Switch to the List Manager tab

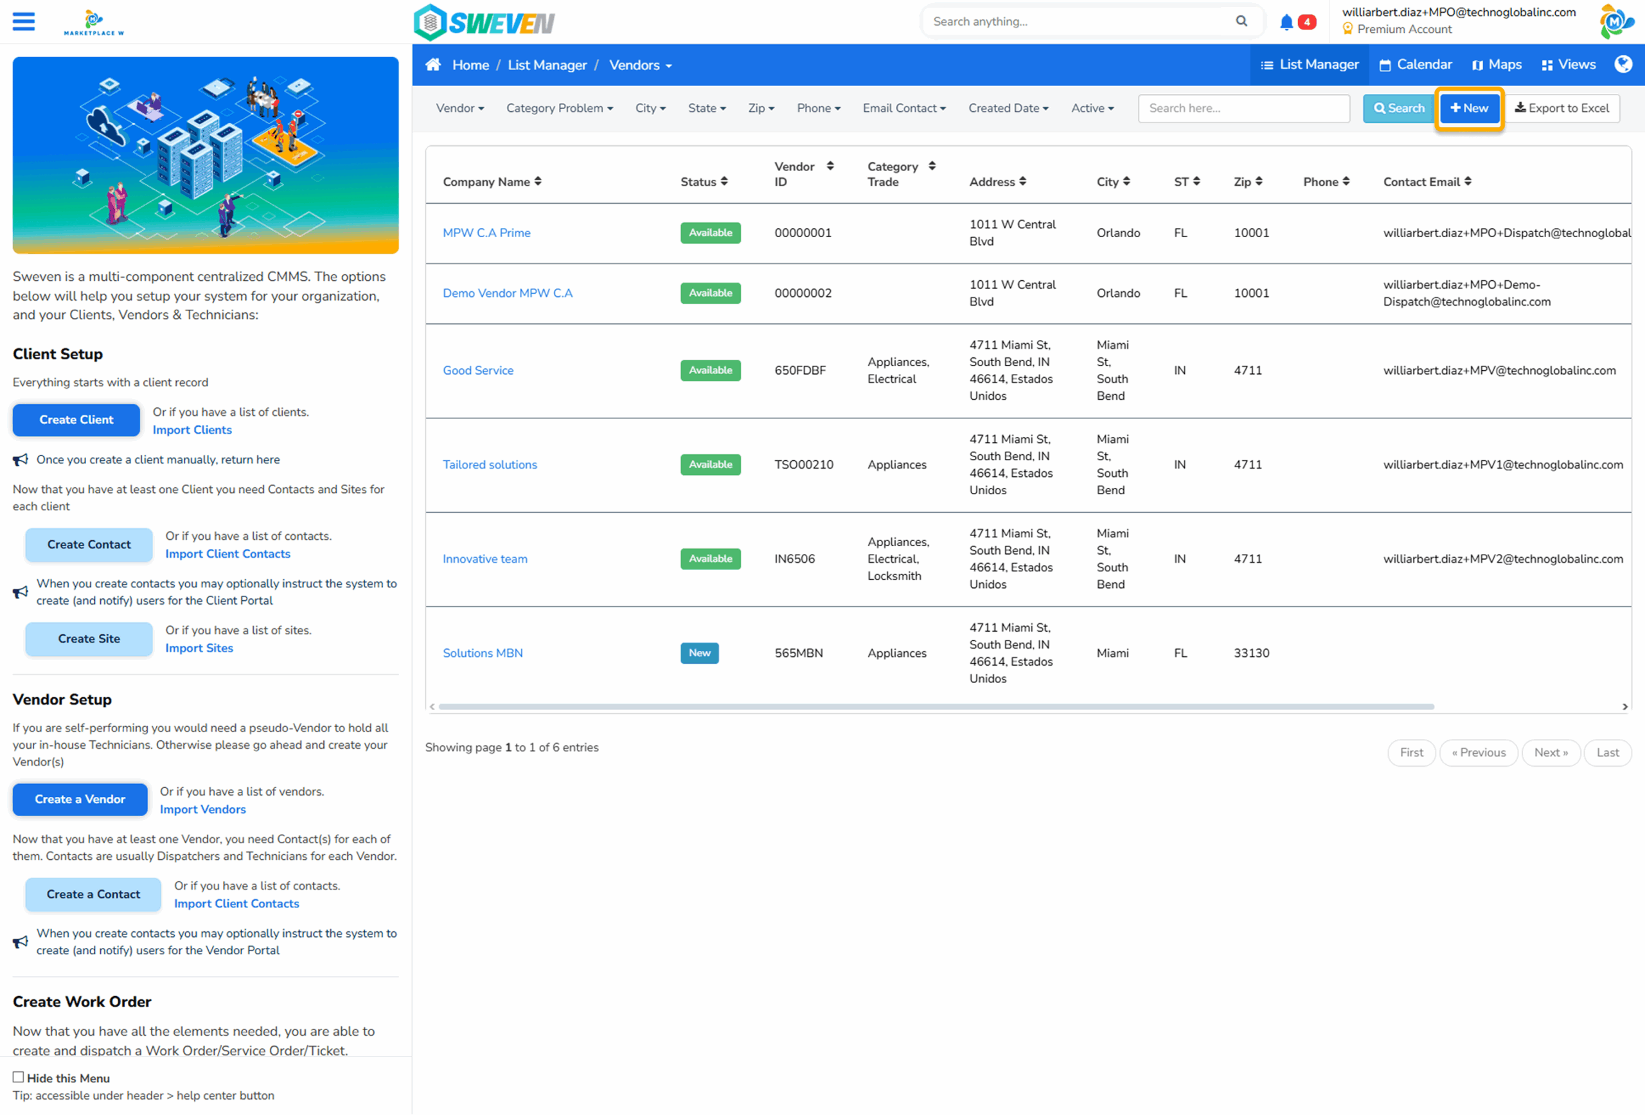(x=1309, y=64)
